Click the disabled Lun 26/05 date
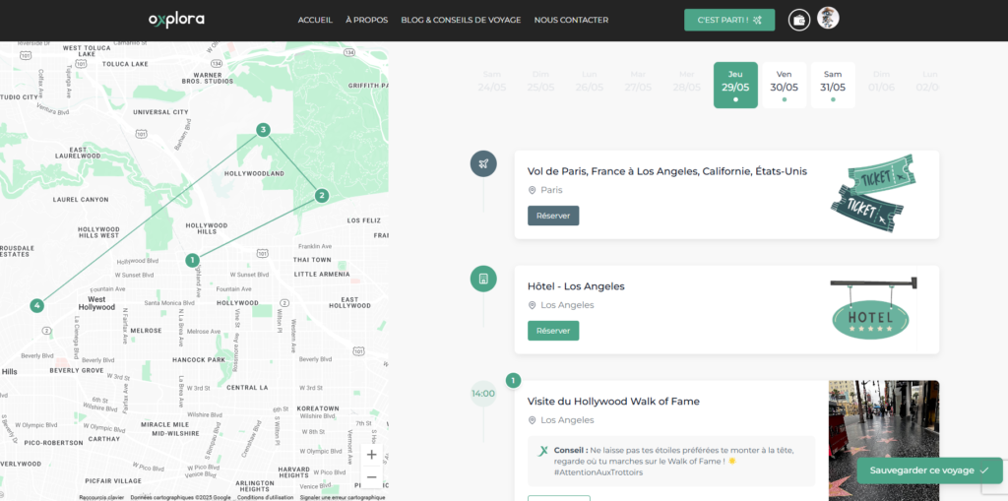Screen dimensions: 1008x501 [589, 82]
